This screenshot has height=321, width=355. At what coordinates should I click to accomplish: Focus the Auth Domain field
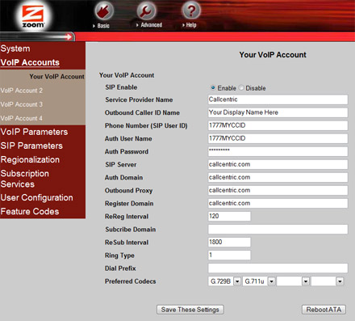pos(278,177)
